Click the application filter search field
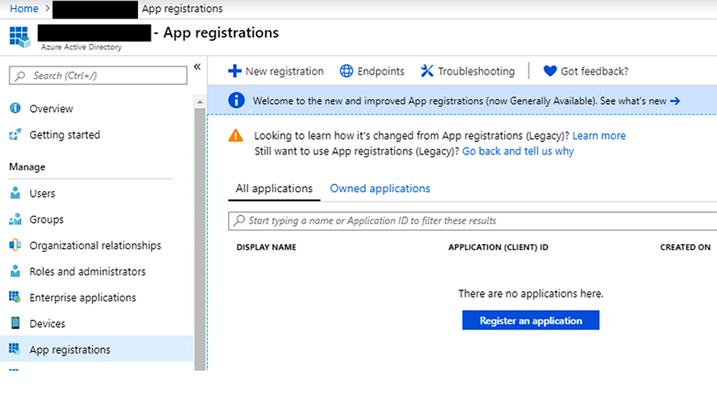The image size is (717, 408). tap(429, 221)
